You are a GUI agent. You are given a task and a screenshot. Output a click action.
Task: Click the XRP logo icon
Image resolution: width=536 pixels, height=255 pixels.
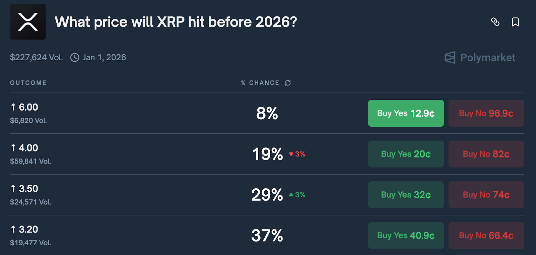pyautogui.click(x=28, y=22)
